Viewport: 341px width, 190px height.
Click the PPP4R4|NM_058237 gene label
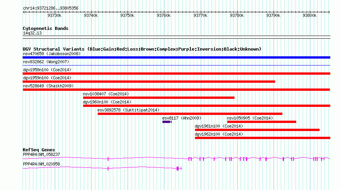click(41, 154)
